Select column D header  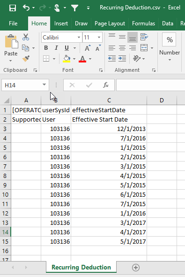[162, 100]
